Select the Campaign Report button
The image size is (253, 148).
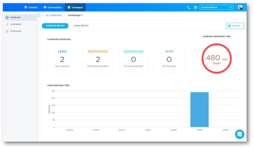click(x=55, y=26)
